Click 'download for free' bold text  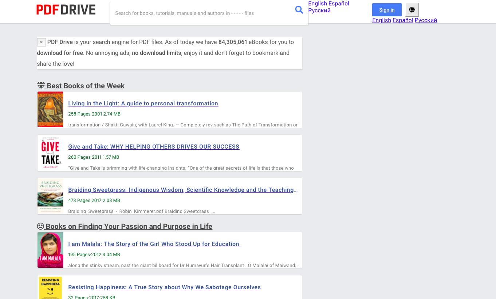(x=60, y=53)
